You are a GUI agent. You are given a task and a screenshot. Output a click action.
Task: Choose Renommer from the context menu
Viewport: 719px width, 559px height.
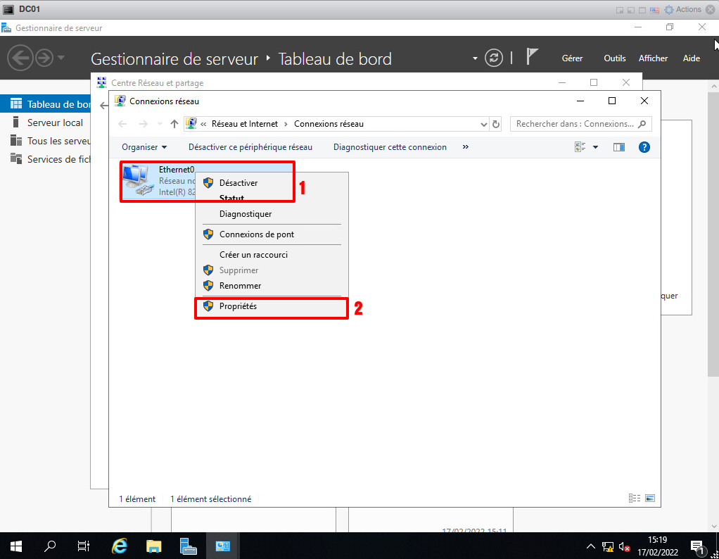point(240,286)
